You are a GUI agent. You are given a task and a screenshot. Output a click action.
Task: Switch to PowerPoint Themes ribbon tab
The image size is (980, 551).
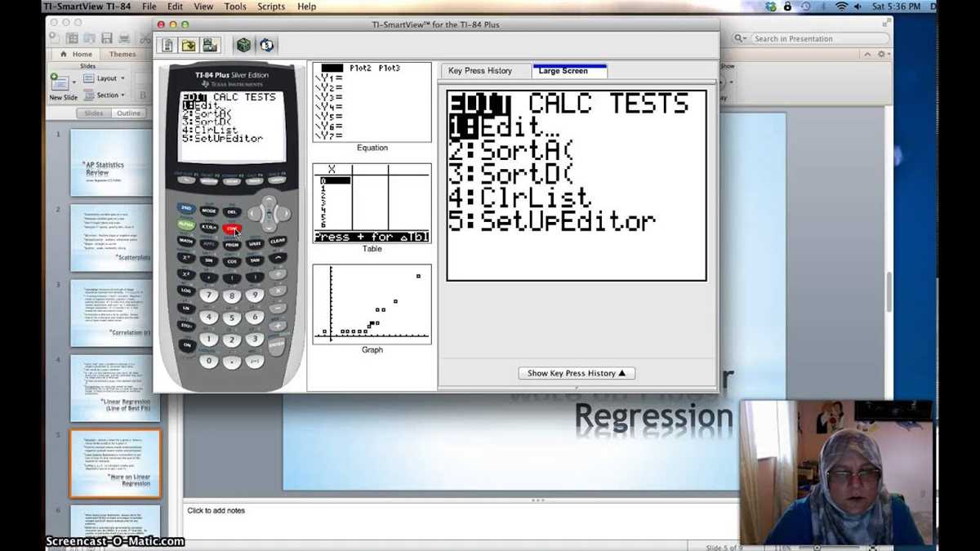point(122,55)
